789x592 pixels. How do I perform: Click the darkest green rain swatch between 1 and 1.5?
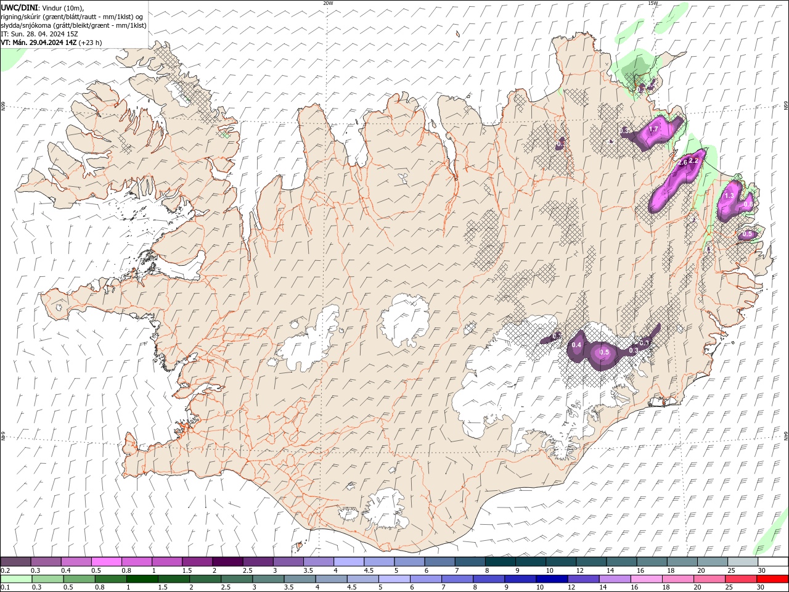coord(142,579)
